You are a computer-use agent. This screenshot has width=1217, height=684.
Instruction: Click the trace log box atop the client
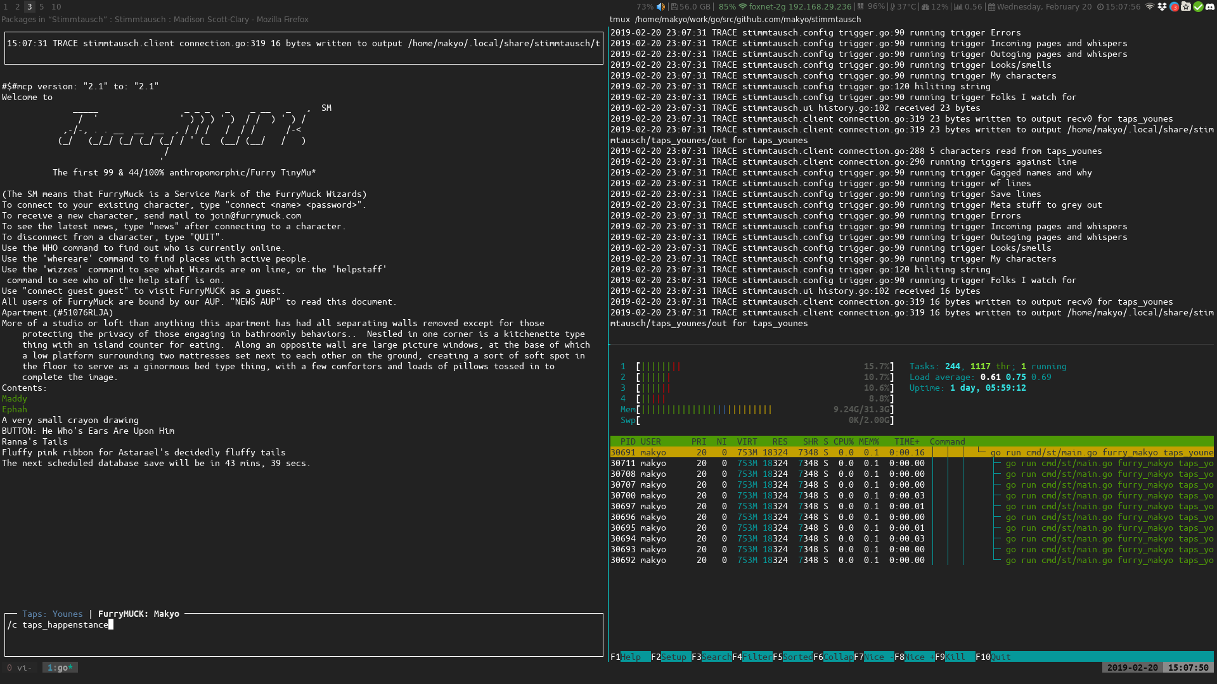[x=304, y=49]
